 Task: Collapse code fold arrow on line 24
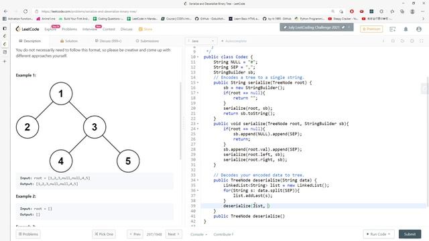coord(198,129)
